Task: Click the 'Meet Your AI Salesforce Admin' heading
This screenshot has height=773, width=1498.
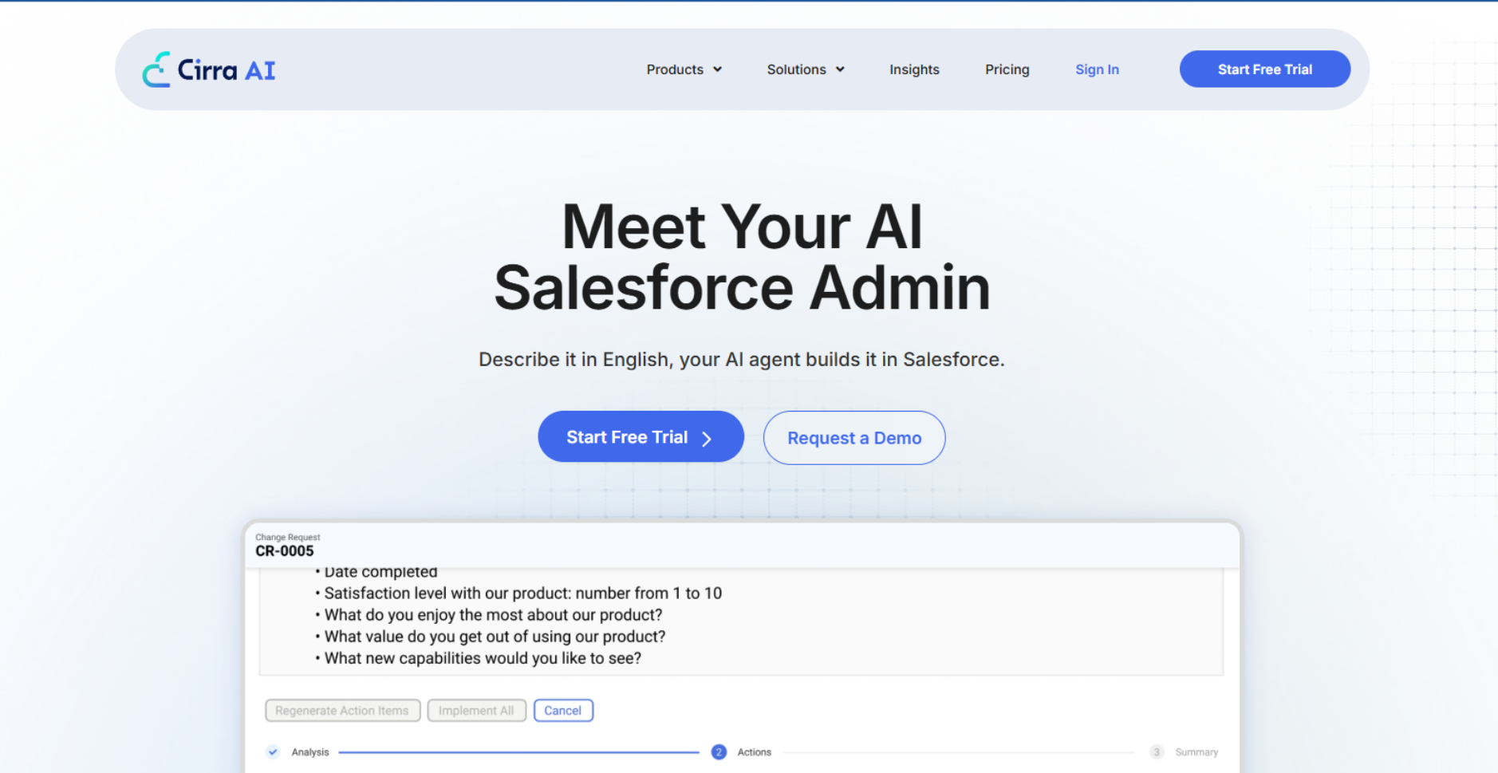Action: 742,257
